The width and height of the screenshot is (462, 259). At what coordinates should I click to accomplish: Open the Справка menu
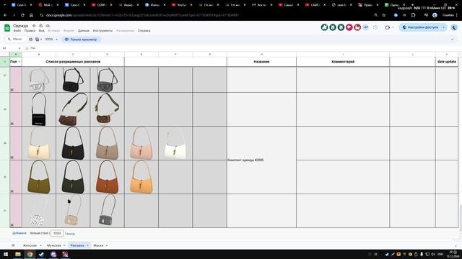point(144,30)
